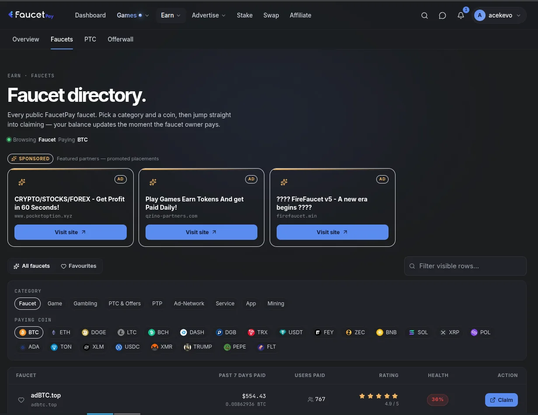Show Favourites list
The image size is (538, 415).
[79, 266]
